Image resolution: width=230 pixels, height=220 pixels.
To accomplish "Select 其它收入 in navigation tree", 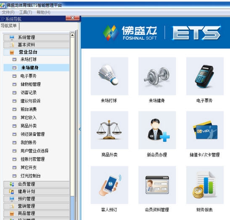I will point(29,118).
